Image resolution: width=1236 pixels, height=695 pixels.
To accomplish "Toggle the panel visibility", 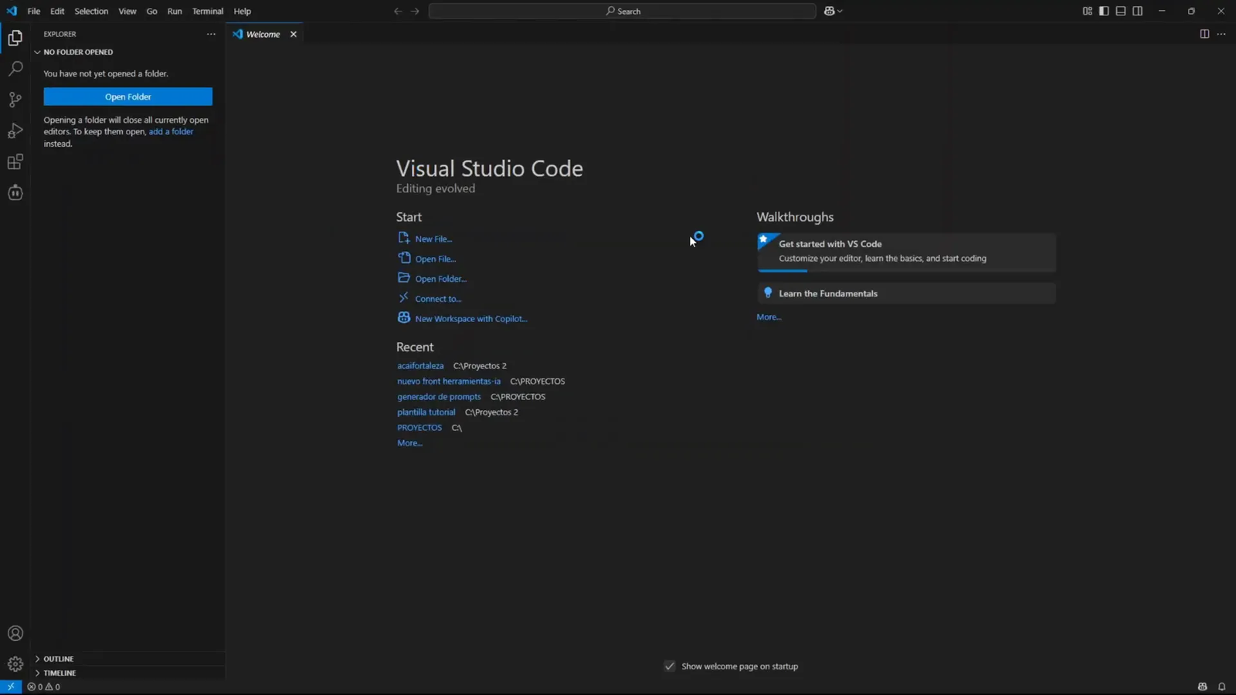I will (x=1121, y=11).
